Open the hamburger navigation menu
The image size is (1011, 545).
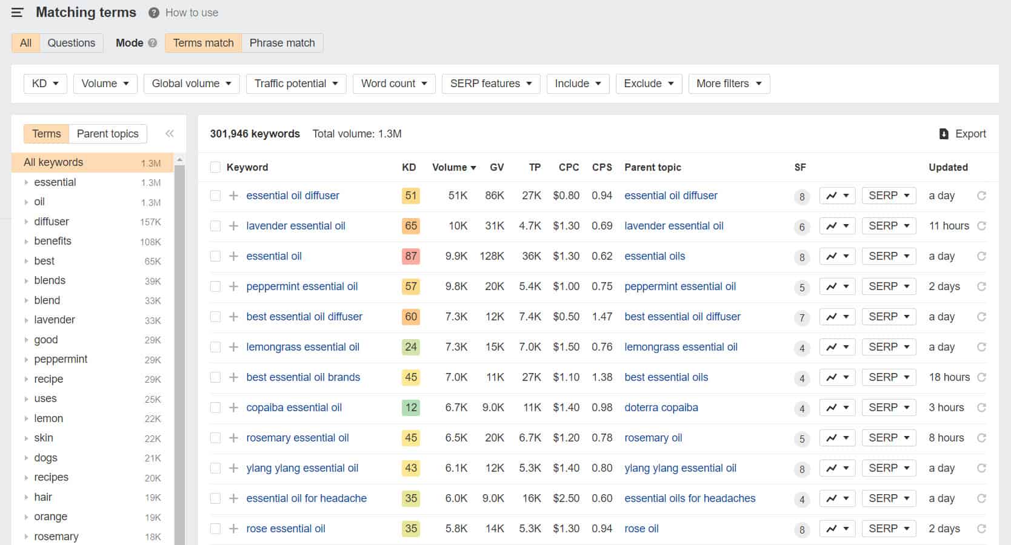[x=16, y=12]
